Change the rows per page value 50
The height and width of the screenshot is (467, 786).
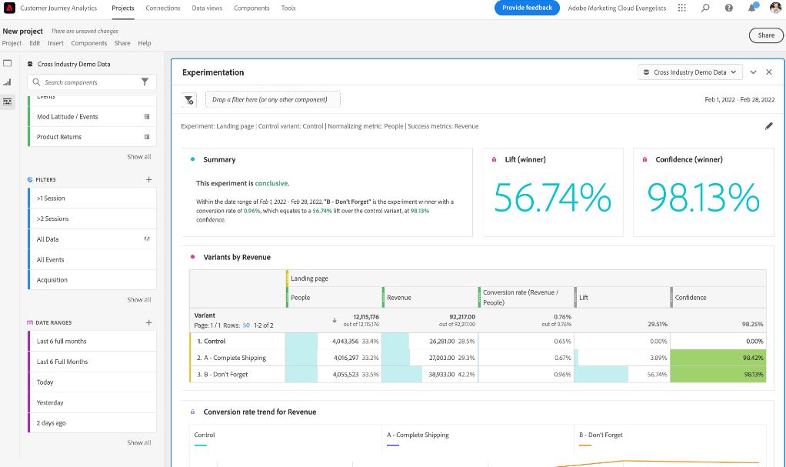246,325
